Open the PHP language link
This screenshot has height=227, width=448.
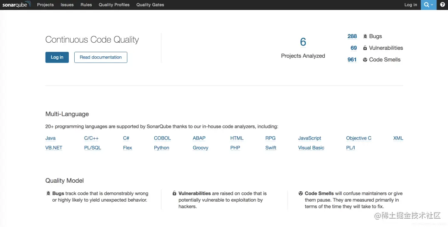[x=235, y=148]
